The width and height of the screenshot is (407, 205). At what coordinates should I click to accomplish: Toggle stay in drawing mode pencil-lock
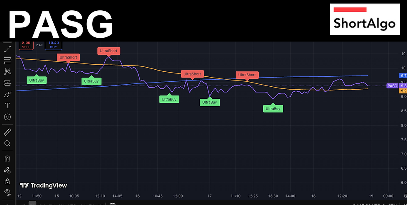[x=7, y=170]
